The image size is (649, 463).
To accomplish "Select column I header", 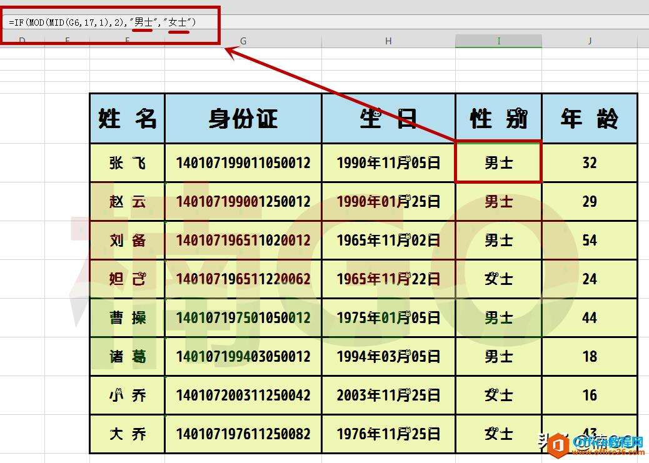I will pyautogui.click(x=498, y=41).
